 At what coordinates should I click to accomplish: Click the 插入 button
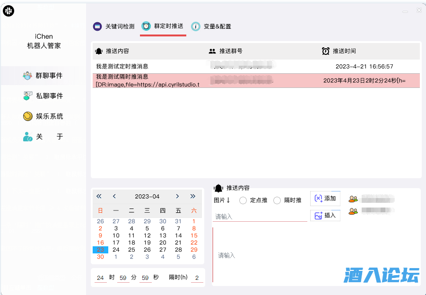[325, 216]
